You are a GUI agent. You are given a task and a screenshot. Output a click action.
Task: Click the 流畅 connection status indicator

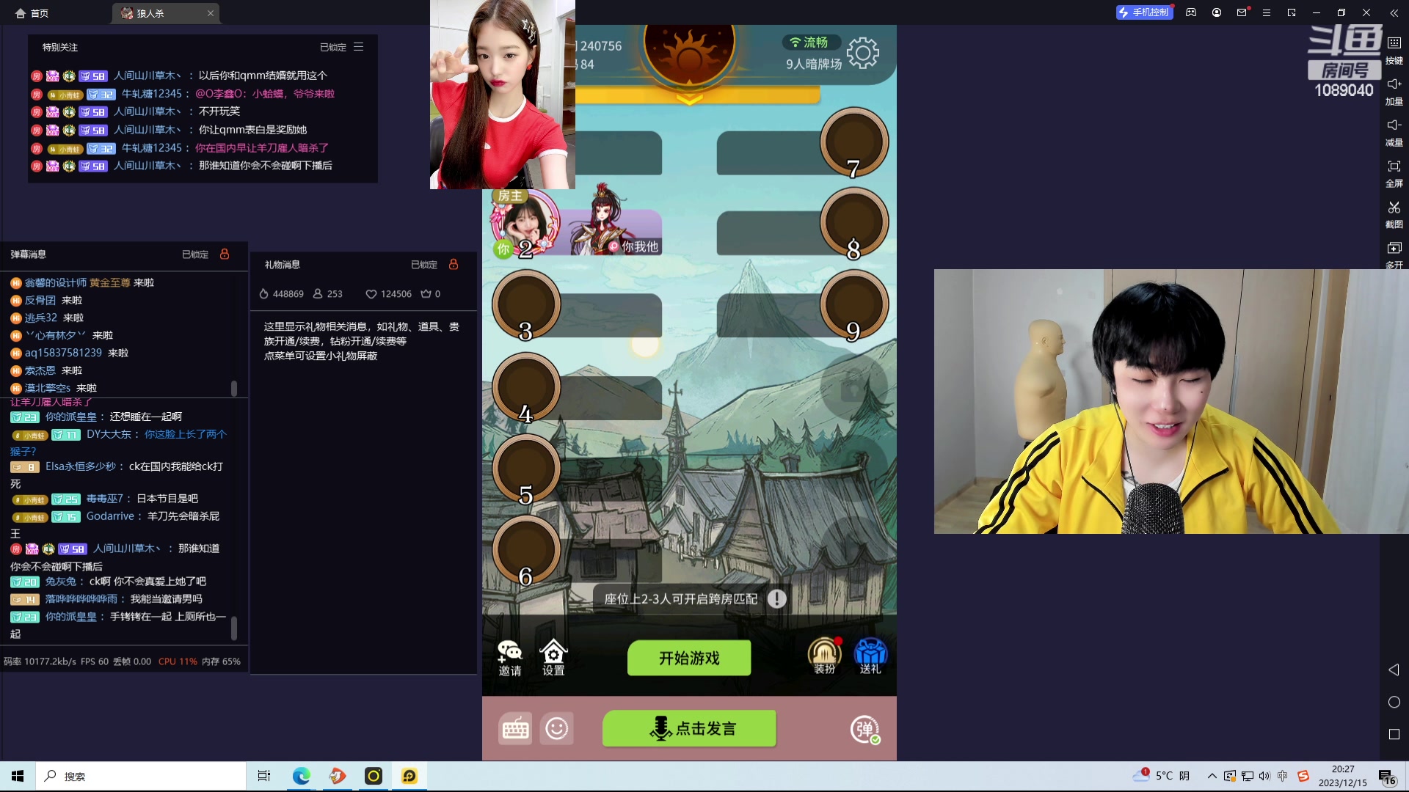tap(810, 43)
